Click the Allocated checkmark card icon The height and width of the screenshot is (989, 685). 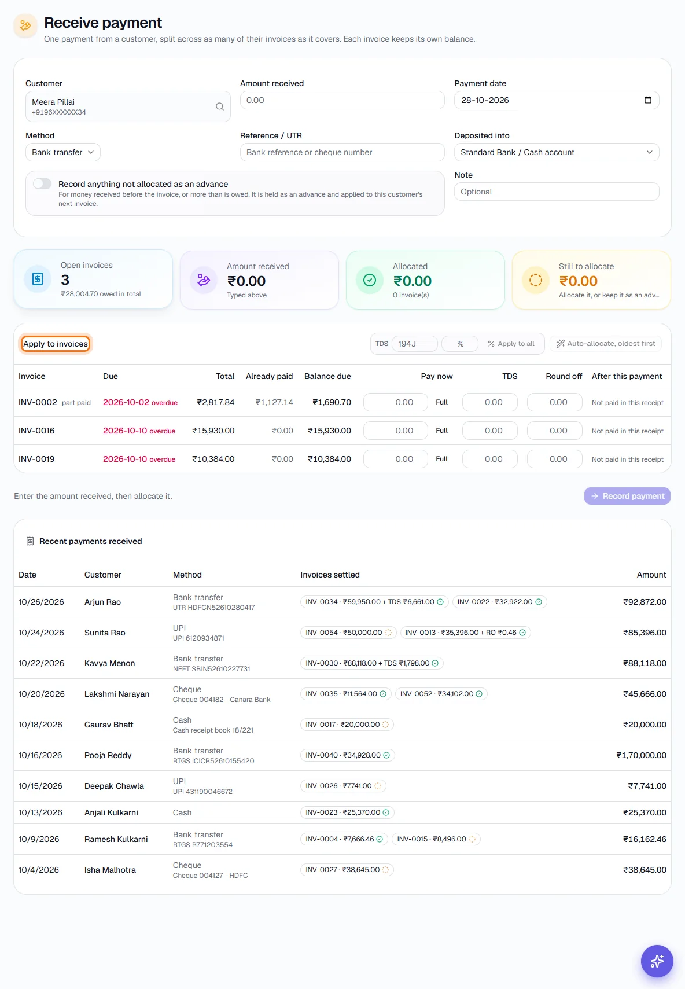point(370,280)
